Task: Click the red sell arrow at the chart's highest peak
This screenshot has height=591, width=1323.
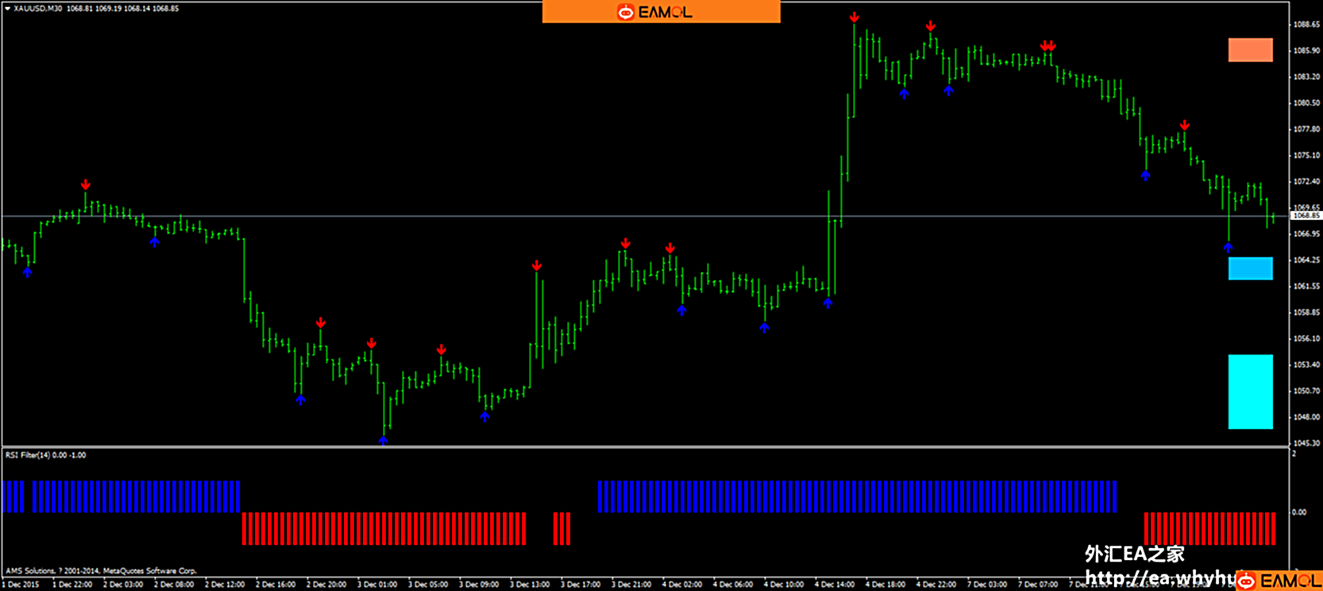Action: pos(854,17)
